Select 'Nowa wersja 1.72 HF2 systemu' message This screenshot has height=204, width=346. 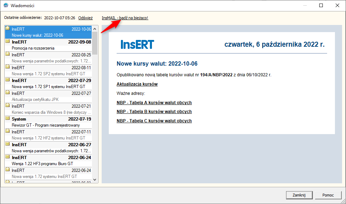(x=48, y=135)
